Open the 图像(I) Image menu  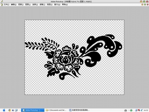point(21,5)
